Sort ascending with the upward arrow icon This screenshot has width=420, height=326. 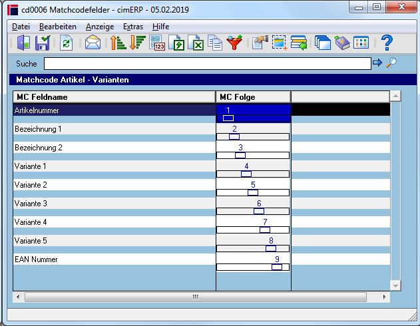[x=118, y=43]
